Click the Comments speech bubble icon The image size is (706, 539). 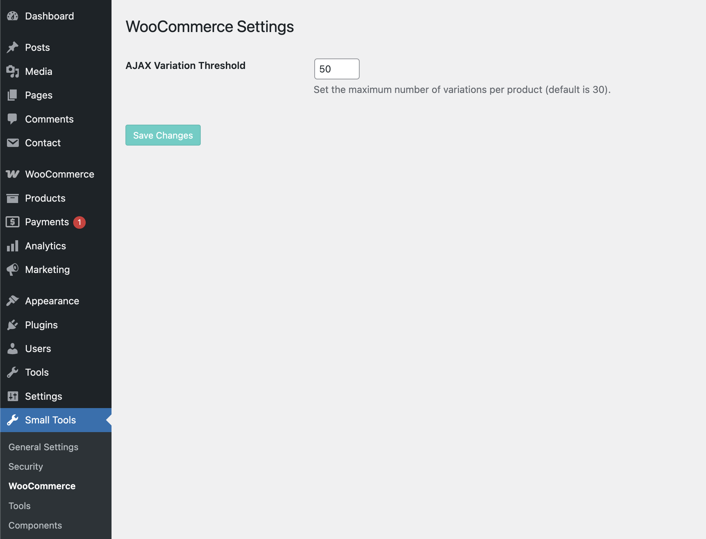(13, 119)
